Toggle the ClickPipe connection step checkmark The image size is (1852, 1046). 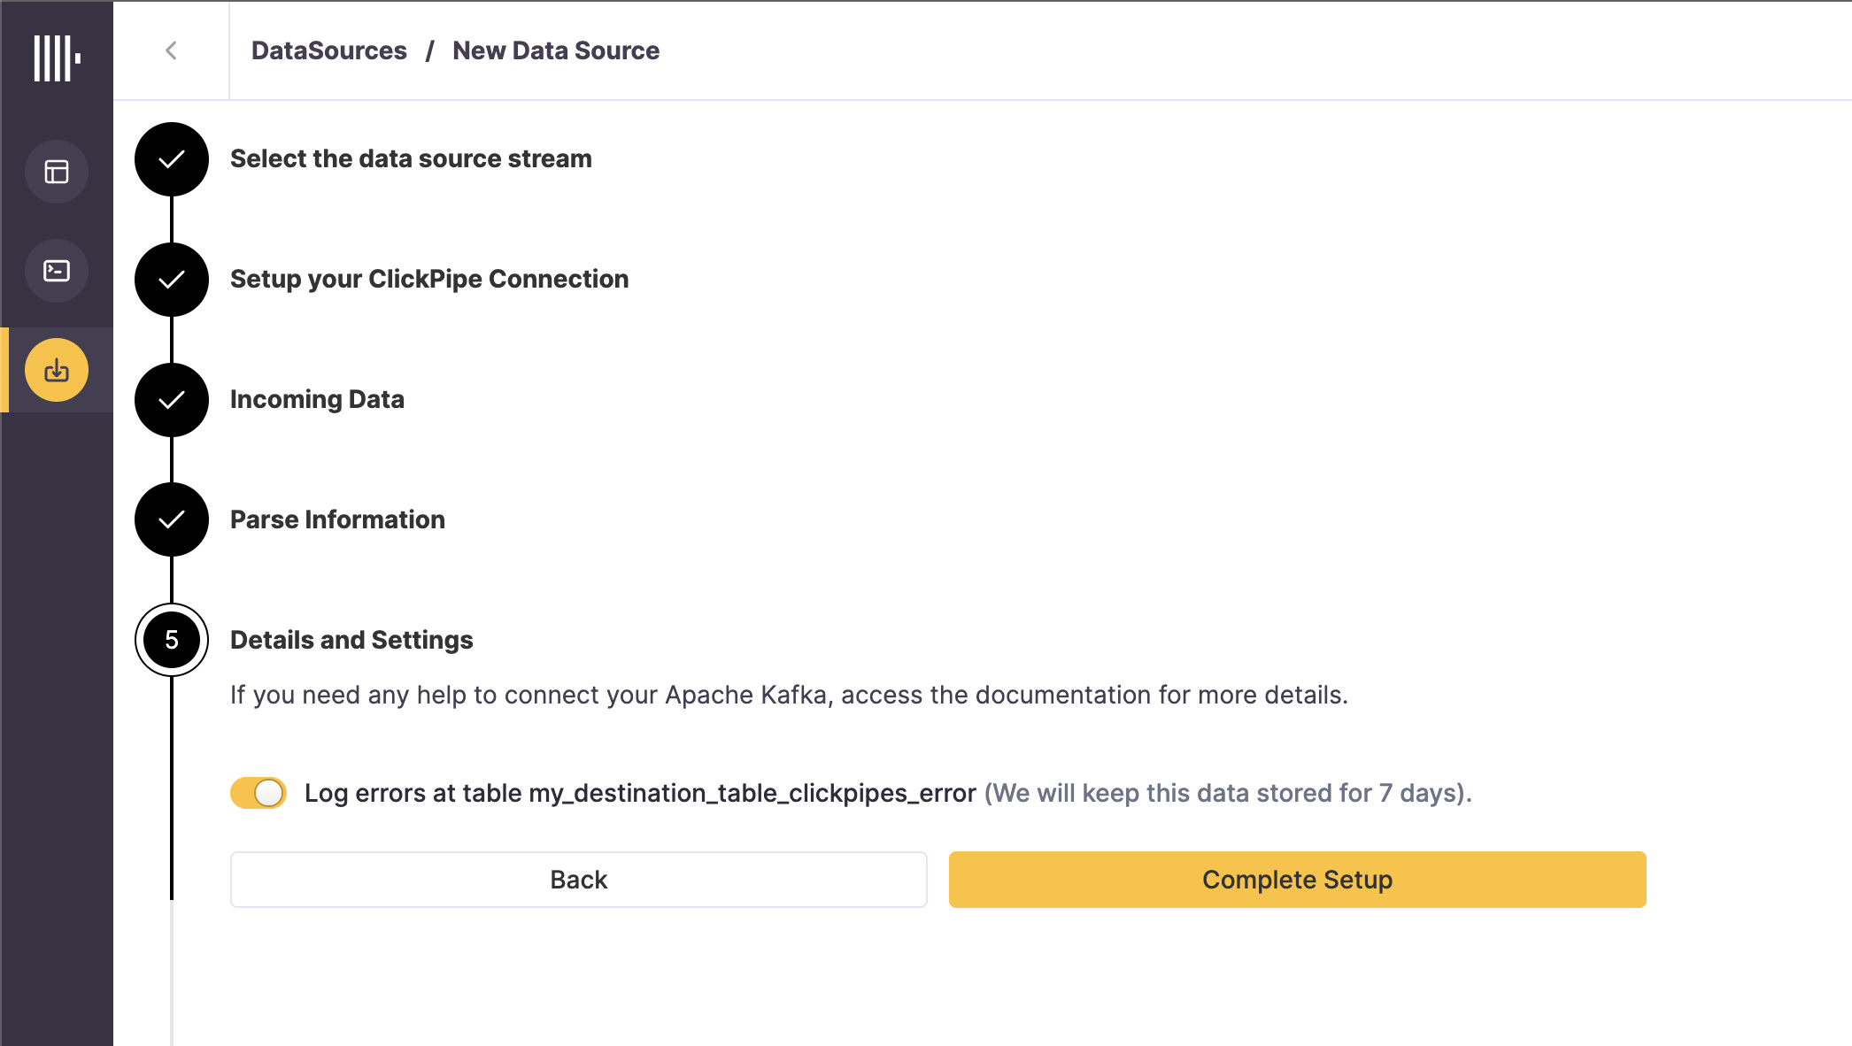coord(171,279)
